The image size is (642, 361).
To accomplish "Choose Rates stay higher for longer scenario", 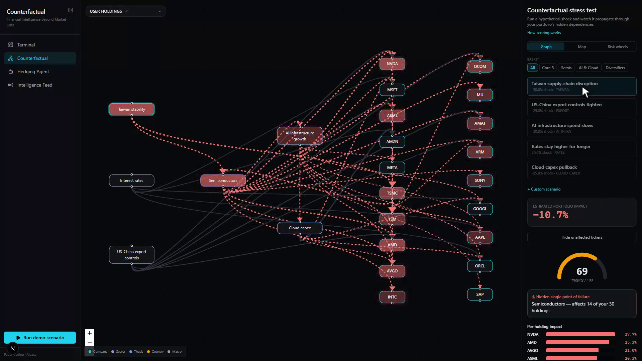I will 582,149.
